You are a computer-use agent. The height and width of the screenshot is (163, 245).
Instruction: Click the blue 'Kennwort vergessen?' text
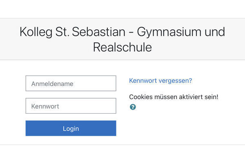click(160, 81)
